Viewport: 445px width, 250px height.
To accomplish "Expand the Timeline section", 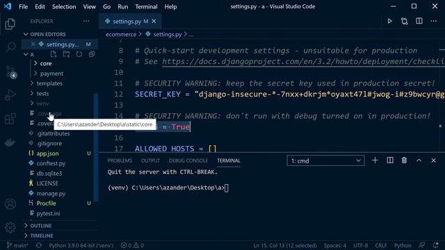I will coord(42,235).
